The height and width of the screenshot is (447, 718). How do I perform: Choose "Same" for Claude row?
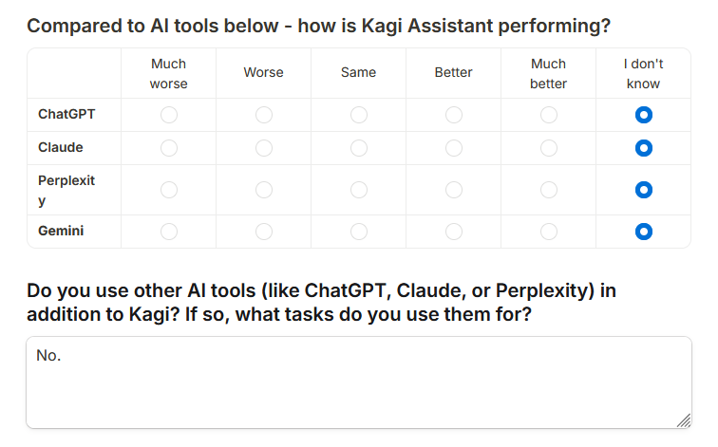pyautogui.click(x=359, y=148)
